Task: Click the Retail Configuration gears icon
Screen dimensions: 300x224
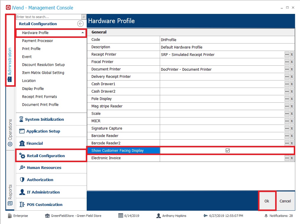Action: click(22, 156)
